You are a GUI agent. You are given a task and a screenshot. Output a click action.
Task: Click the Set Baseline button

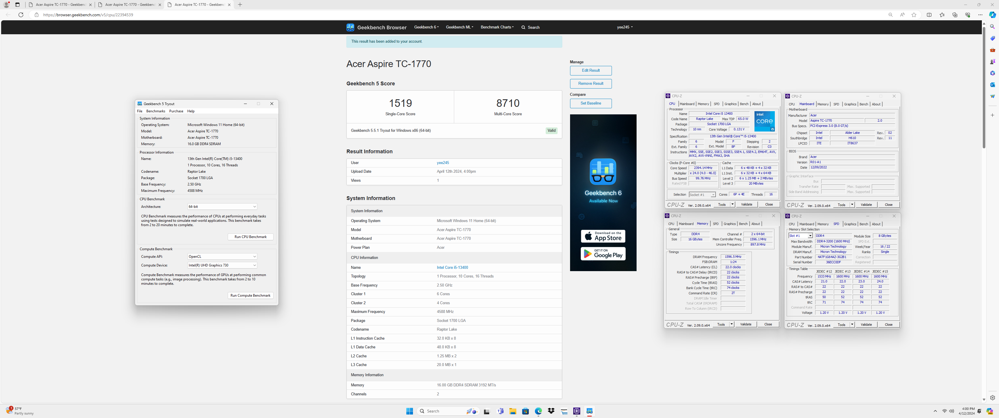tap(591, 104)
